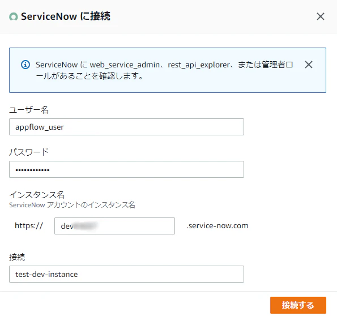Click the パスワード label
The height and width of the screenshot is (316, 337).
tap(29, 152)
